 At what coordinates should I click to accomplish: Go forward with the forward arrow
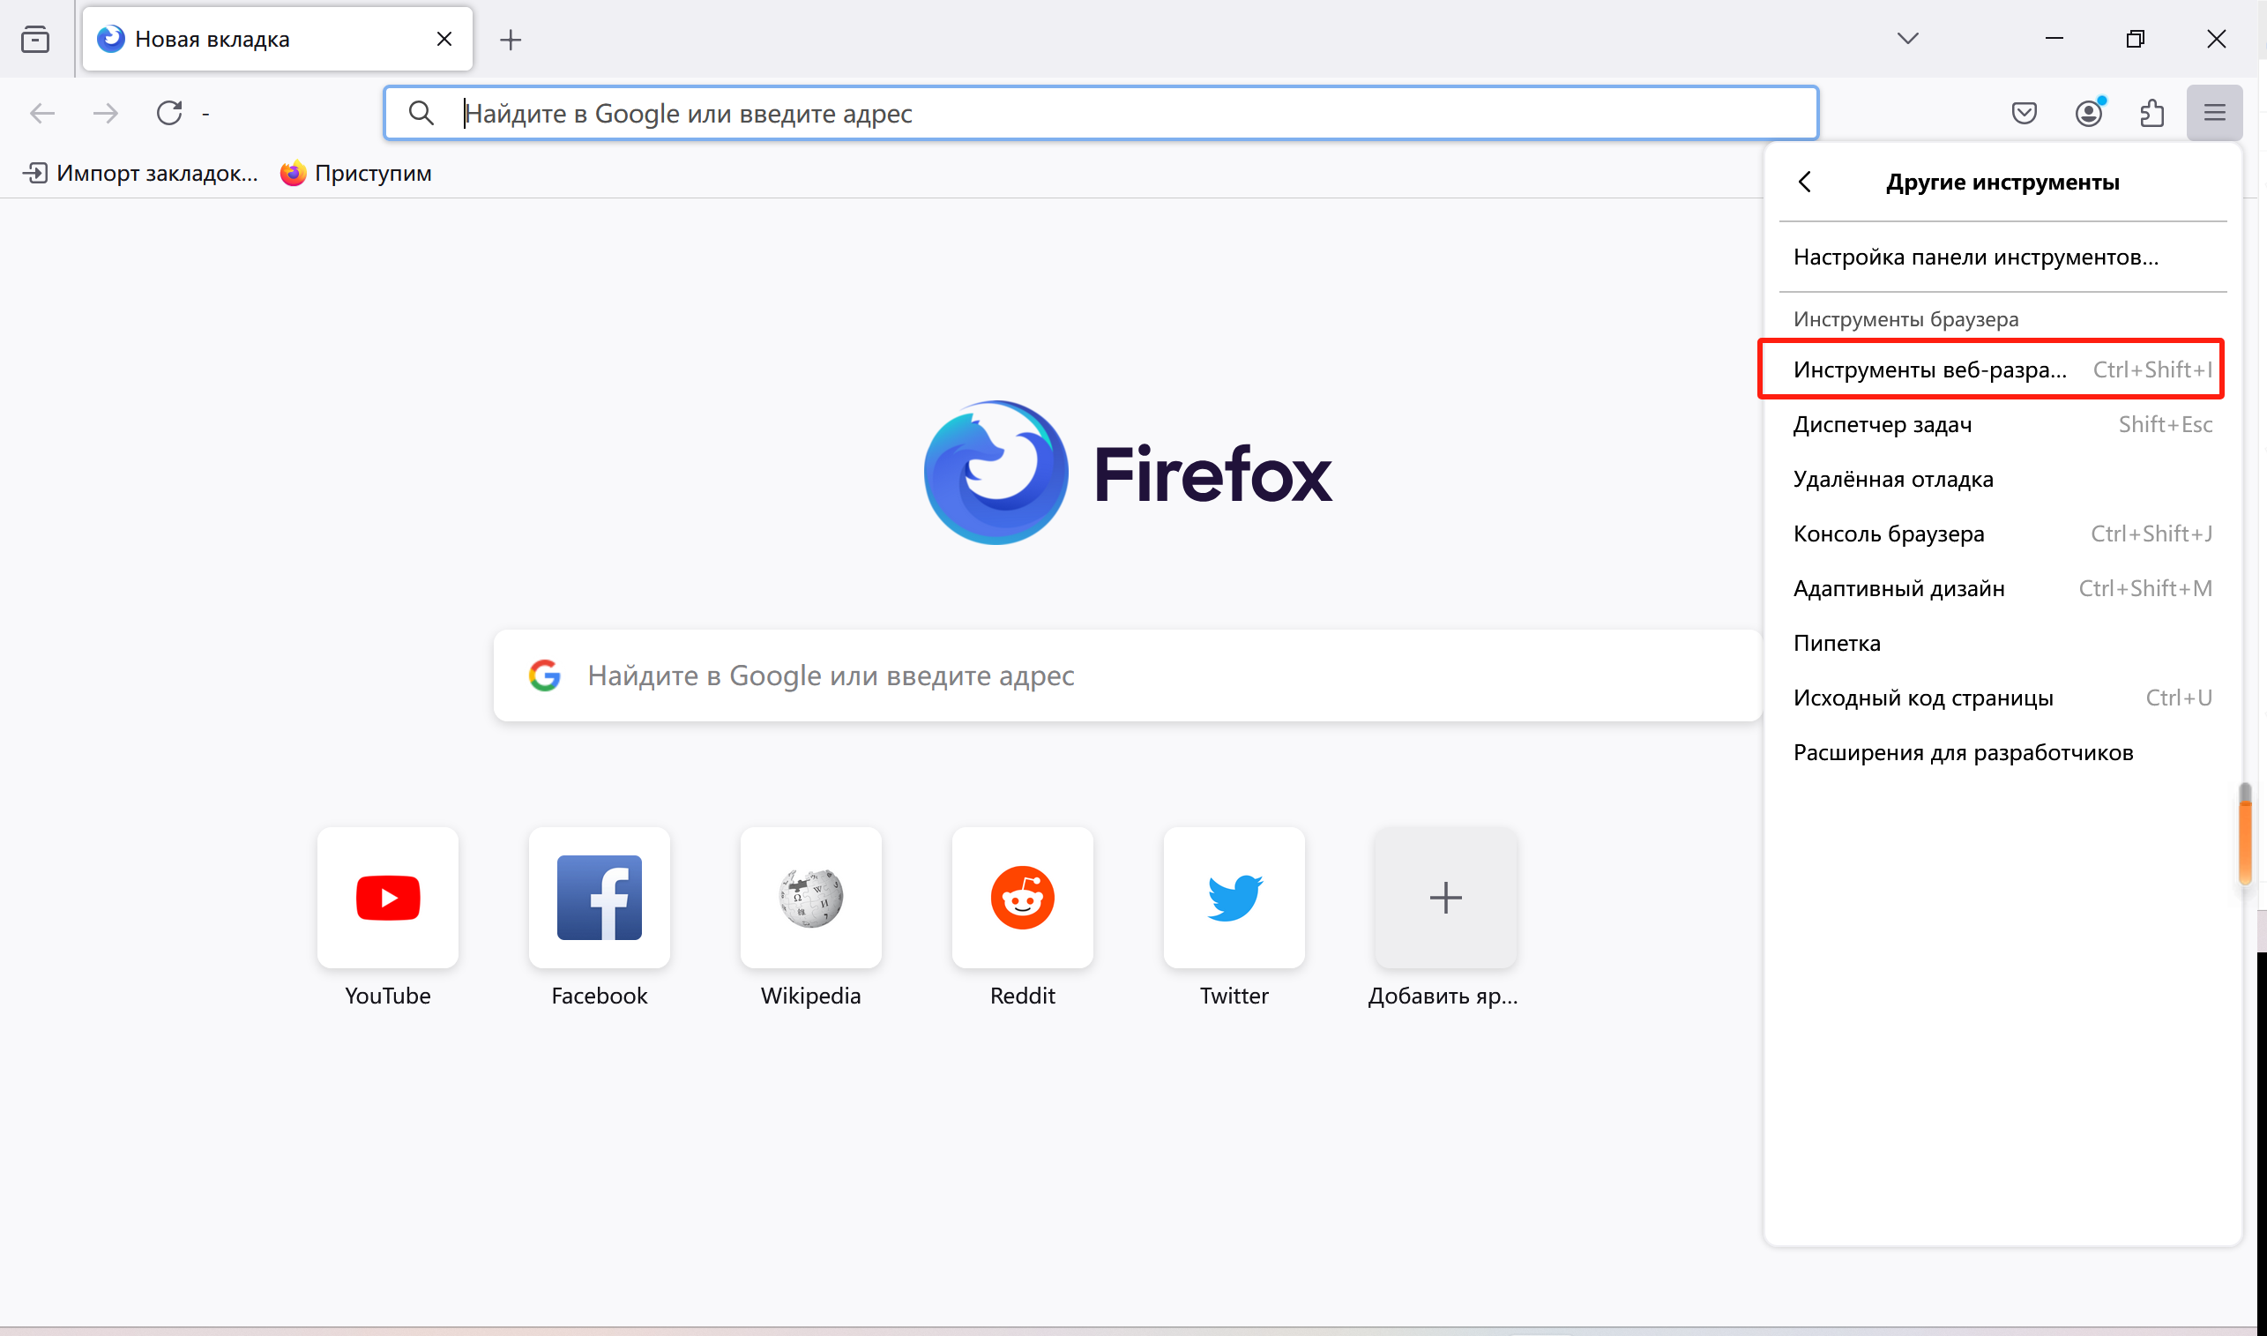[x=105, y=114]
